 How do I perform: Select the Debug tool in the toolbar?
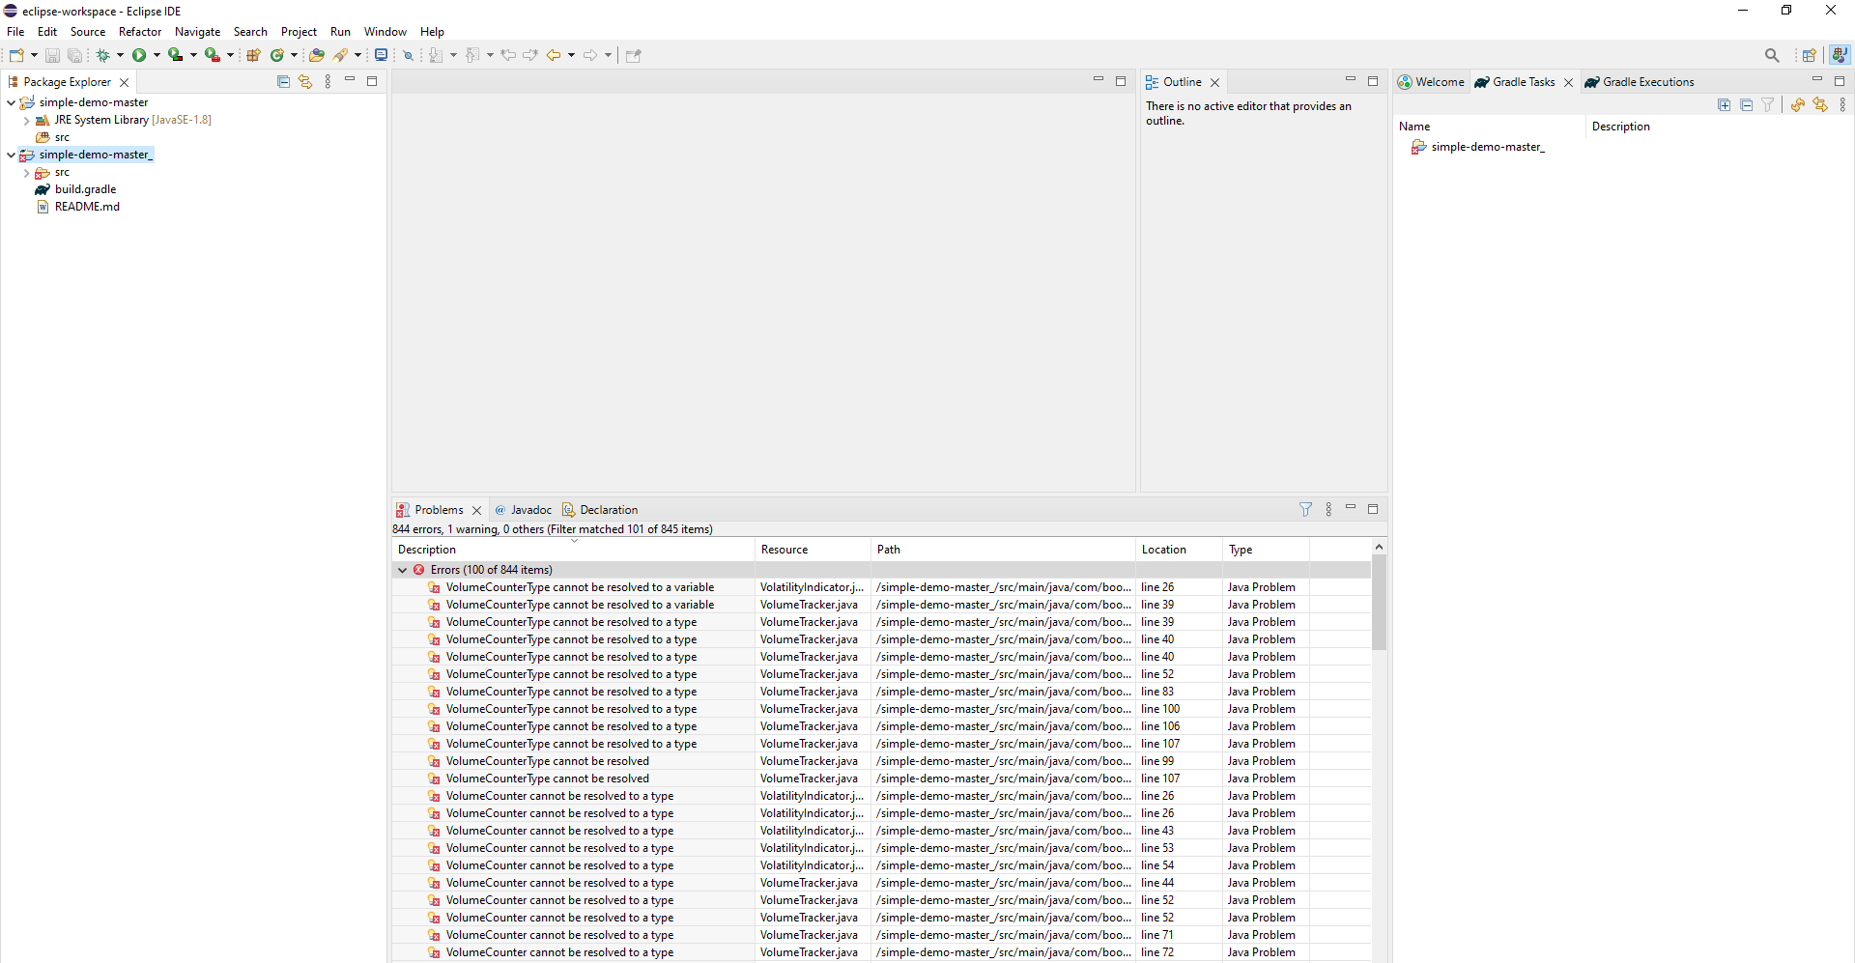(104, 55)
